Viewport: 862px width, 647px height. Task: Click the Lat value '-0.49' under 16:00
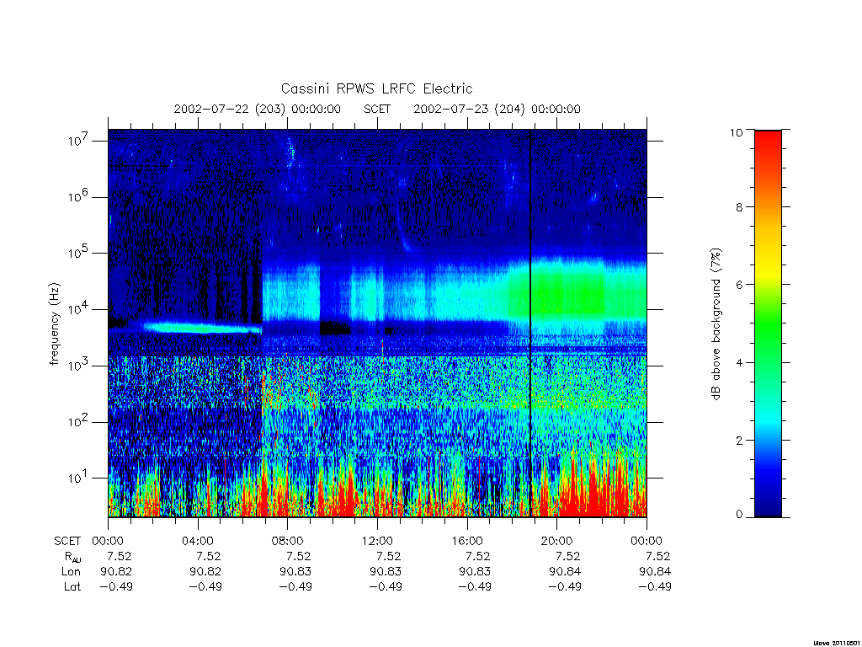[x=475, y=586]
